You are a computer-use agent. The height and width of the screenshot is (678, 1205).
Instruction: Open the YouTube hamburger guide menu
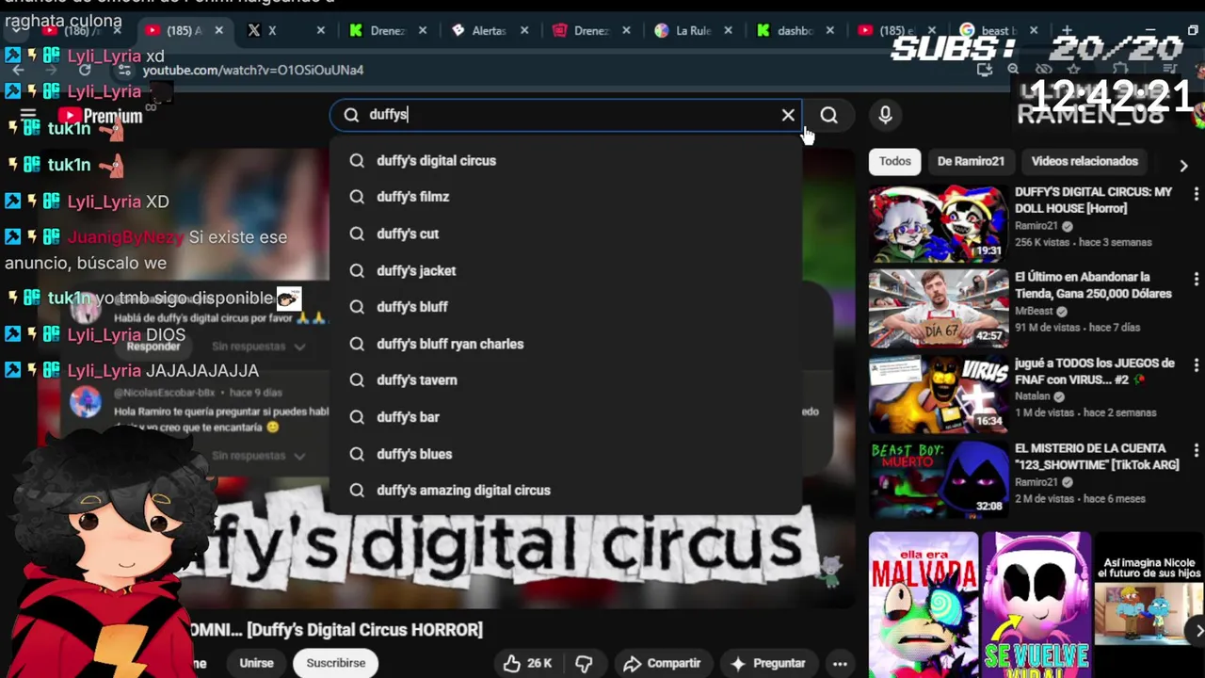click(x=28, y=116)
